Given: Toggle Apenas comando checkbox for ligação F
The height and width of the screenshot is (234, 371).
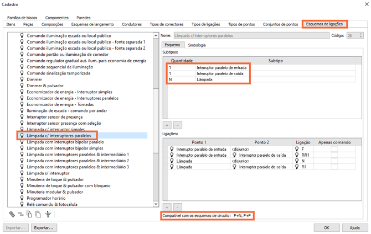Looking at the screenshot, I should tap(334, 149).
